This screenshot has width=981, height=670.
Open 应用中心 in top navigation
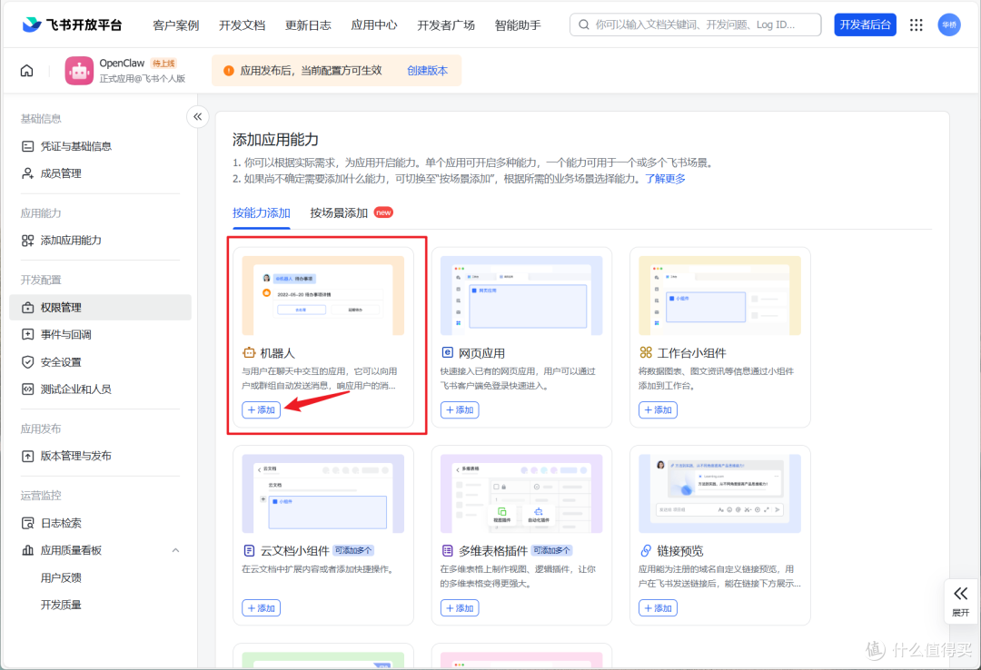tap(374, 25)
